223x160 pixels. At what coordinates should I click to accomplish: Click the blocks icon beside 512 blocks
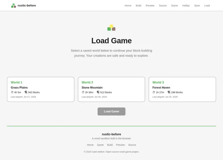coord(98,92)
